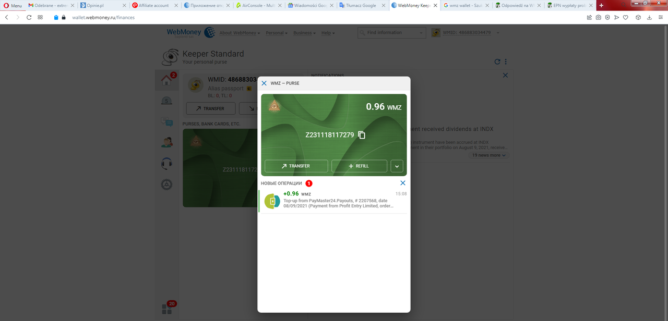The width and height of the screenshot is (668, 321).
Task: Open the Settings gear sidebar icon
Action: (x=166, y=184)
